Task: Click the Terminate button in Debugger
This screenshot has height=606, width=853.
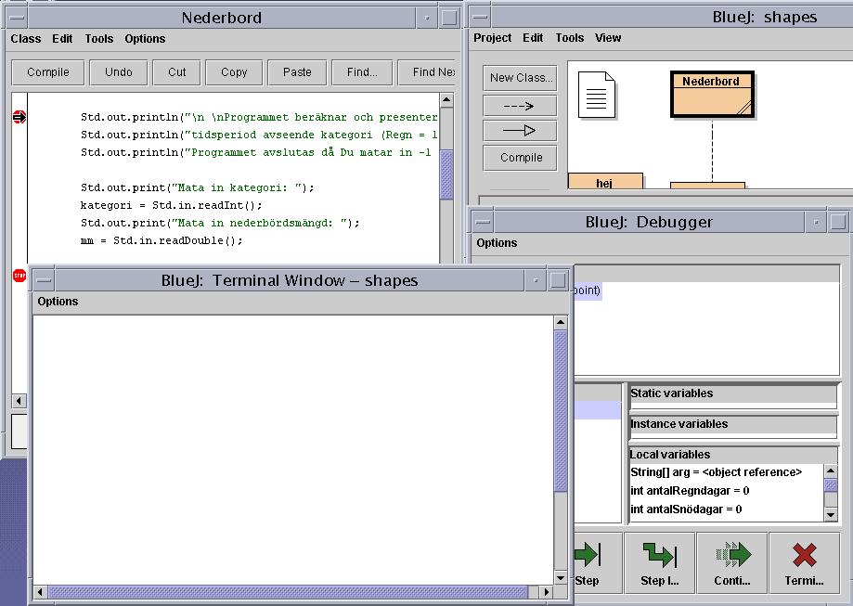Action: (x=805, y=563)
